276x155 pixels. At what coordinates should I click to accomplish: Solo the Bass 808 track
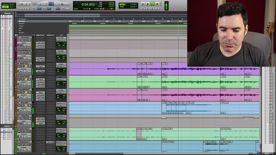pos(26,105)
